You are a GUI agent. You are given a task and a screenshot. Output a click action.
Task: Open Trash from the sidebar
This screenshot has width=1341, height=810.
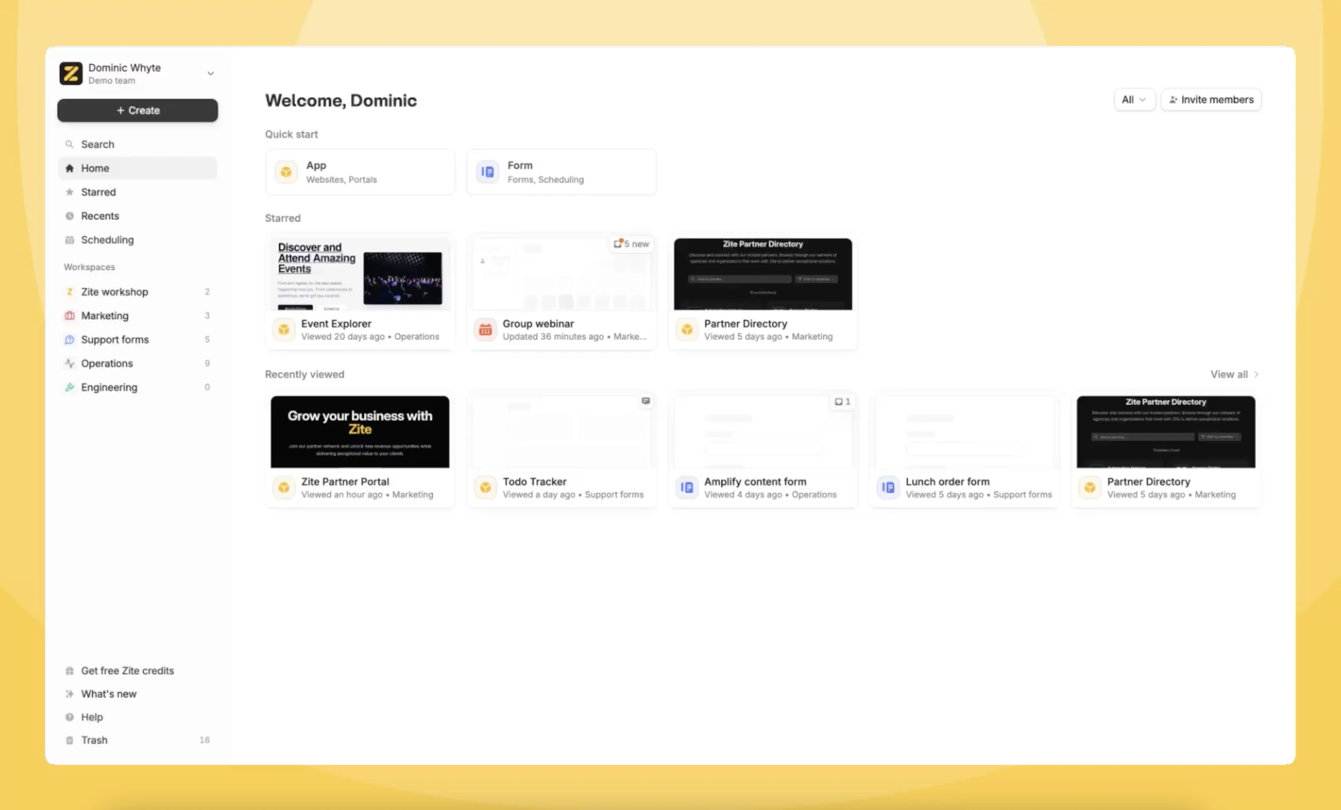point(94,740)
